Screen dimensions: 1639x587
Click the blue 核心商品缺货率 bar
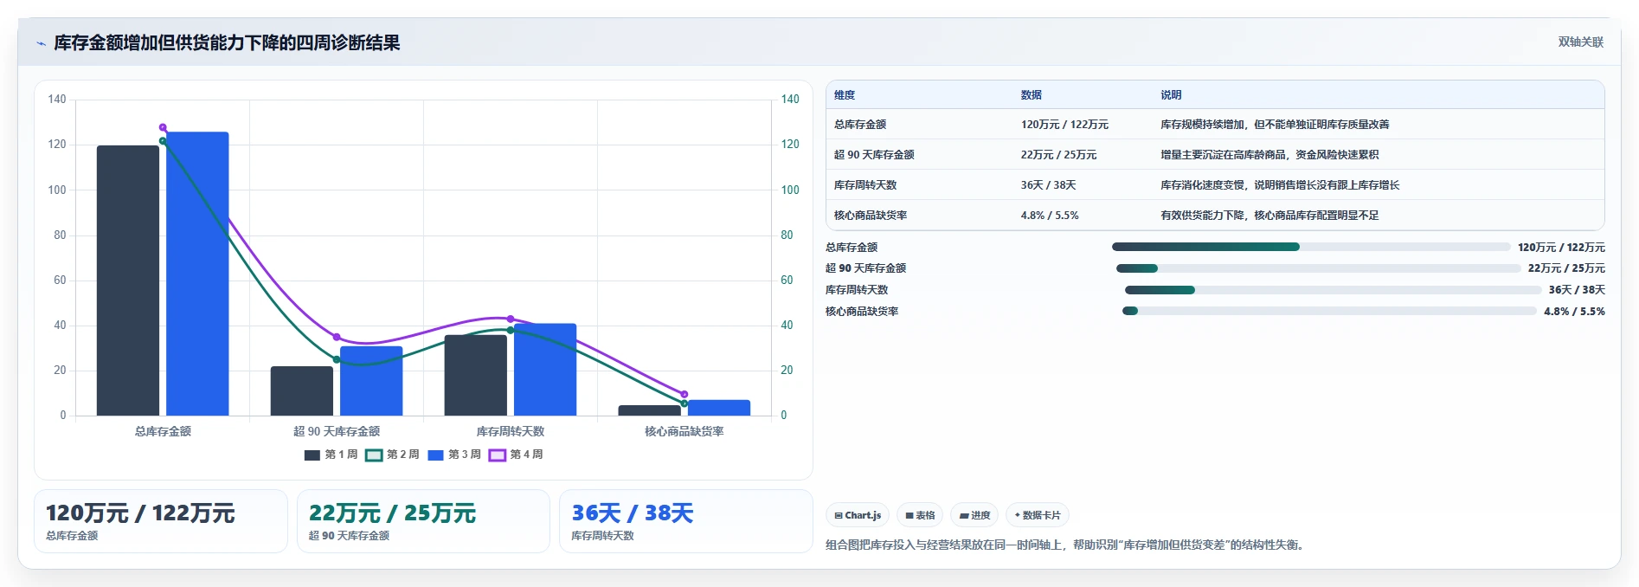click(x=719, y=408)
